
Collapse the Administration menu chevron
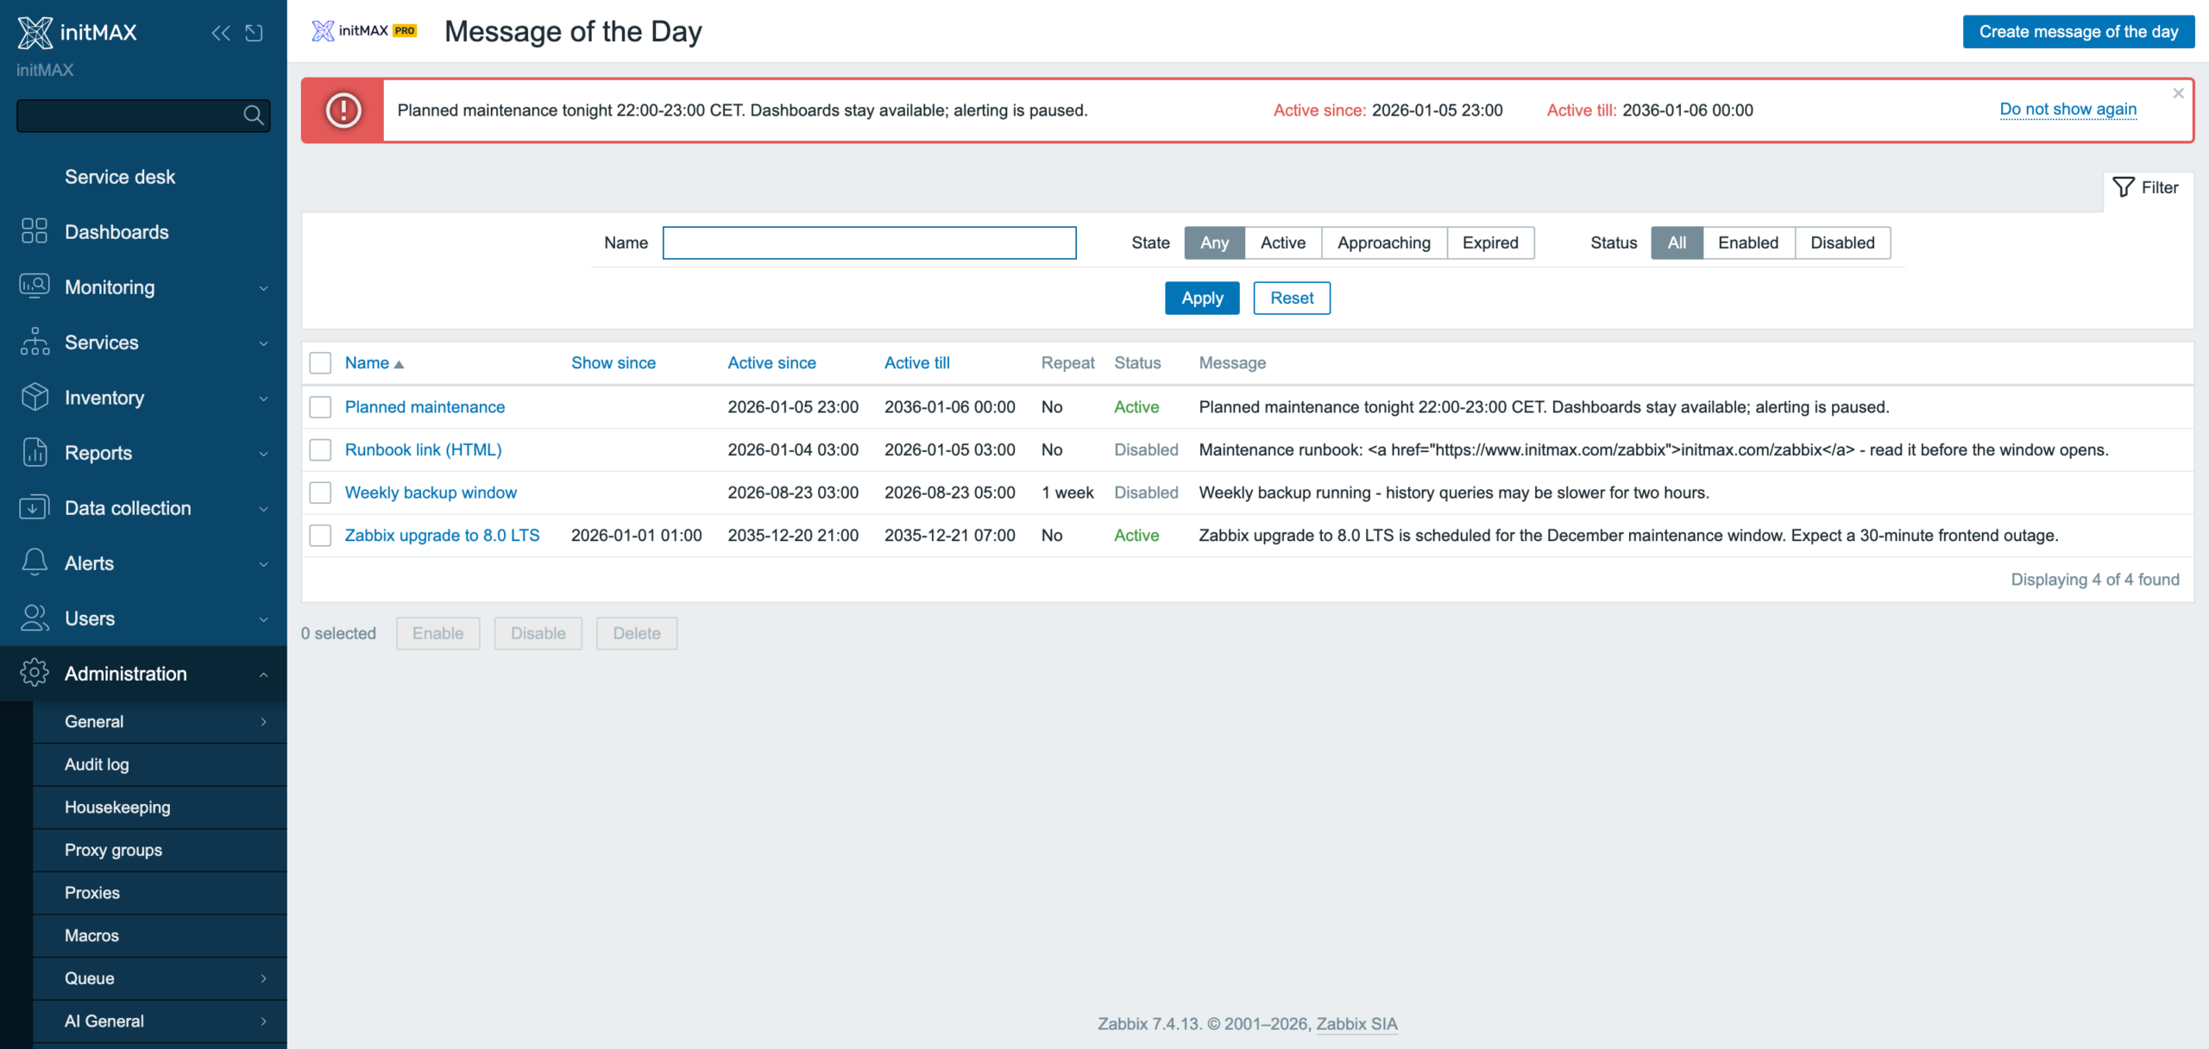point(264,675)
